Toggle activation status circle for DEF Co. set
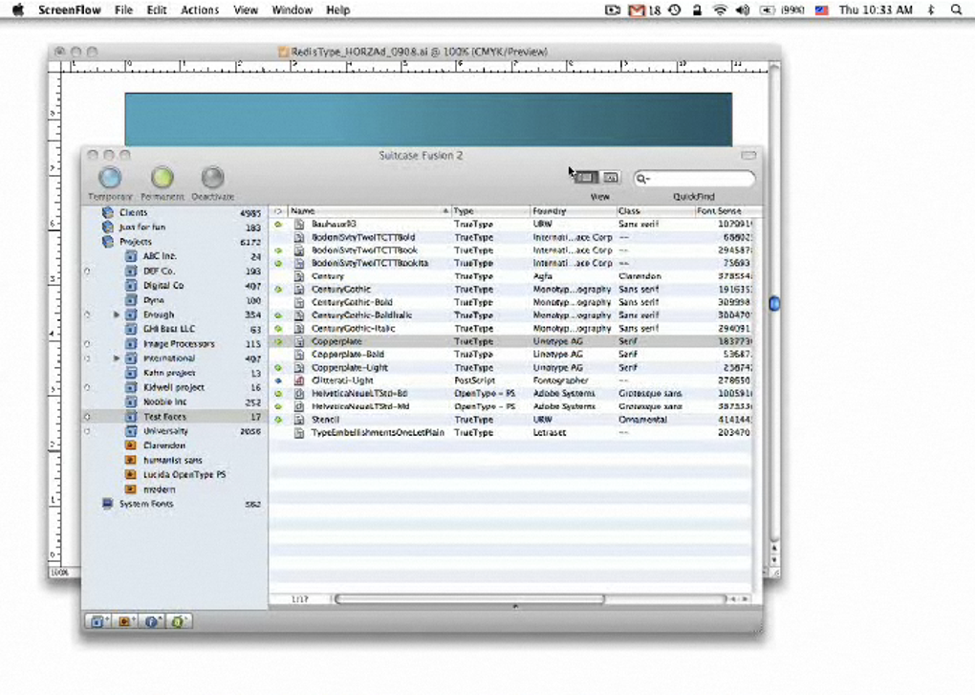The height and width of the screenshot is (695, 975). pos(87,271)
